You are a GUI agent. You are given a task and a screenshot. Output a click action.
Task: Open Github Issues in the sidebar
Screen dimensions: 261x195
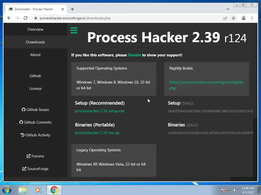(35, 110)
